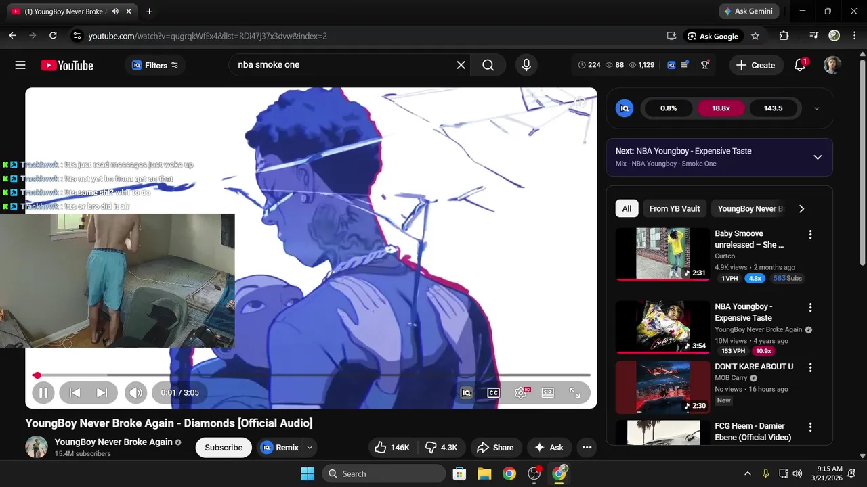Like the video (146K)
The image size is (867, 487).
(392, 448)
